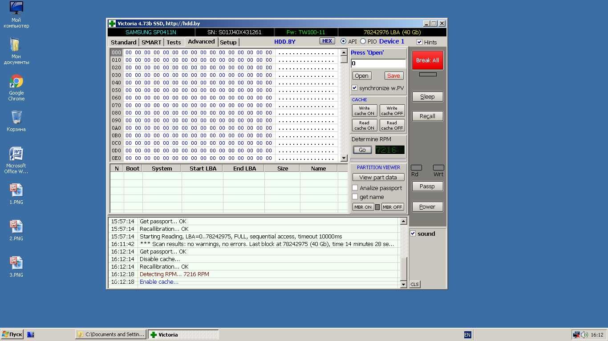608x341 pixels.
Task: Click the sector number input field
Action: (378, 63)
